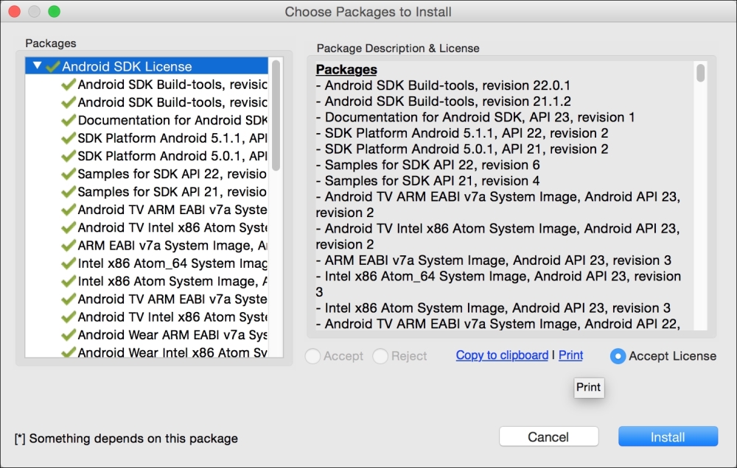Click the green checkmark on Android SDK License
The height and width of the screenshot is (468, 737).
52,67
